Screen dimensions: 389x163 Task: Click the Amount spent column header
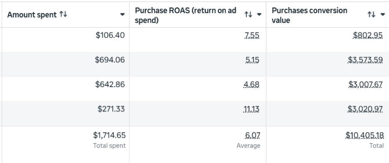(32, 15)
